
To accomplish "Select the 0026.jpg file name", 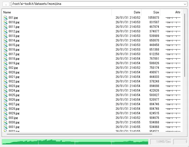I will [x=14, y=100].
